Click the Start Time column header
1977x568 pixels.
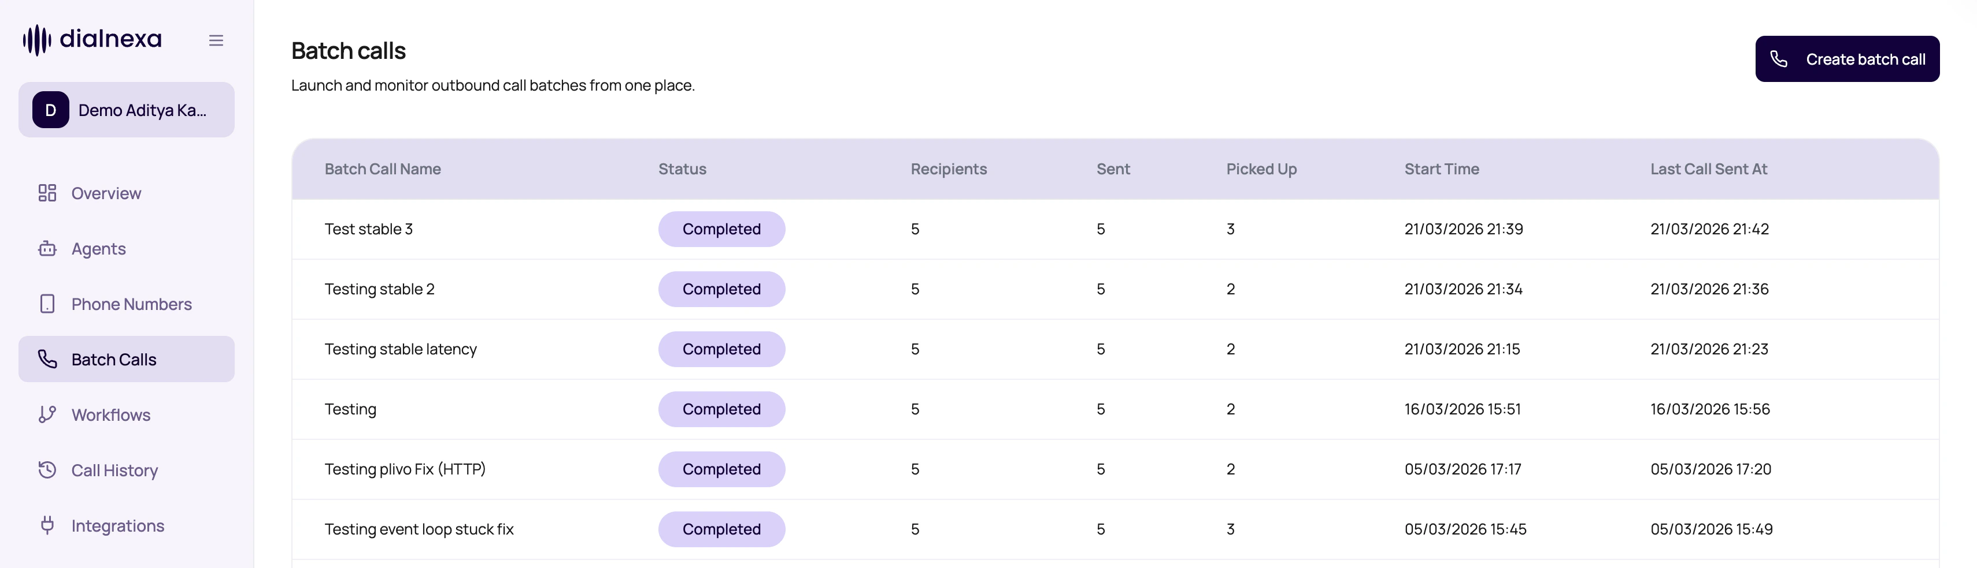pyautogui.click(x=1441, y=169)
